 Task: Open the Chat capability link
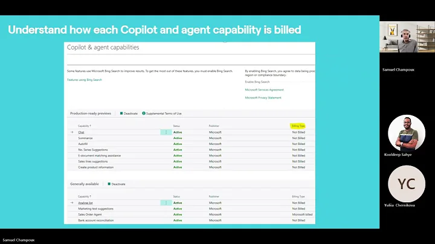pos(81,132)
